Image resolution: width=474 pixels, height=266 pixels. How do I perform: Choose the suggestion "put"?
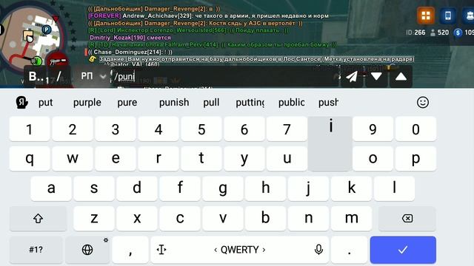tap(46, 103)
